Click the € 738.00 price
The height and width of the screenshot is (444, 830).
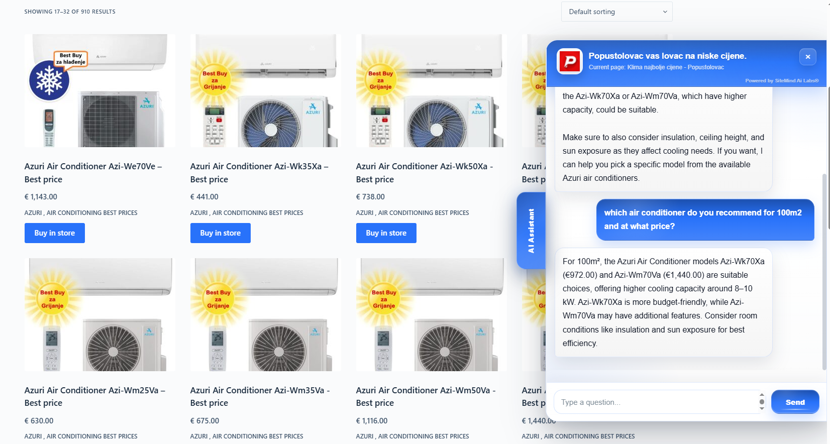370,197
